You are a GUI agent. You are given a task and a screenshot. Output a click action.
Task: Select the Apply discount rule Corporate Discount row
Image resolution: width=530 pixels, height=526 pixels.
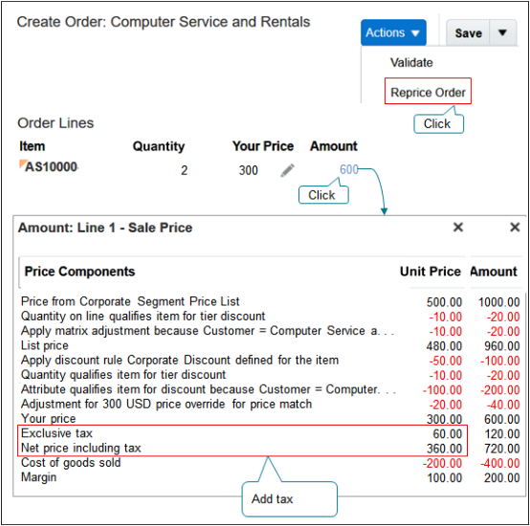[270, 361]
